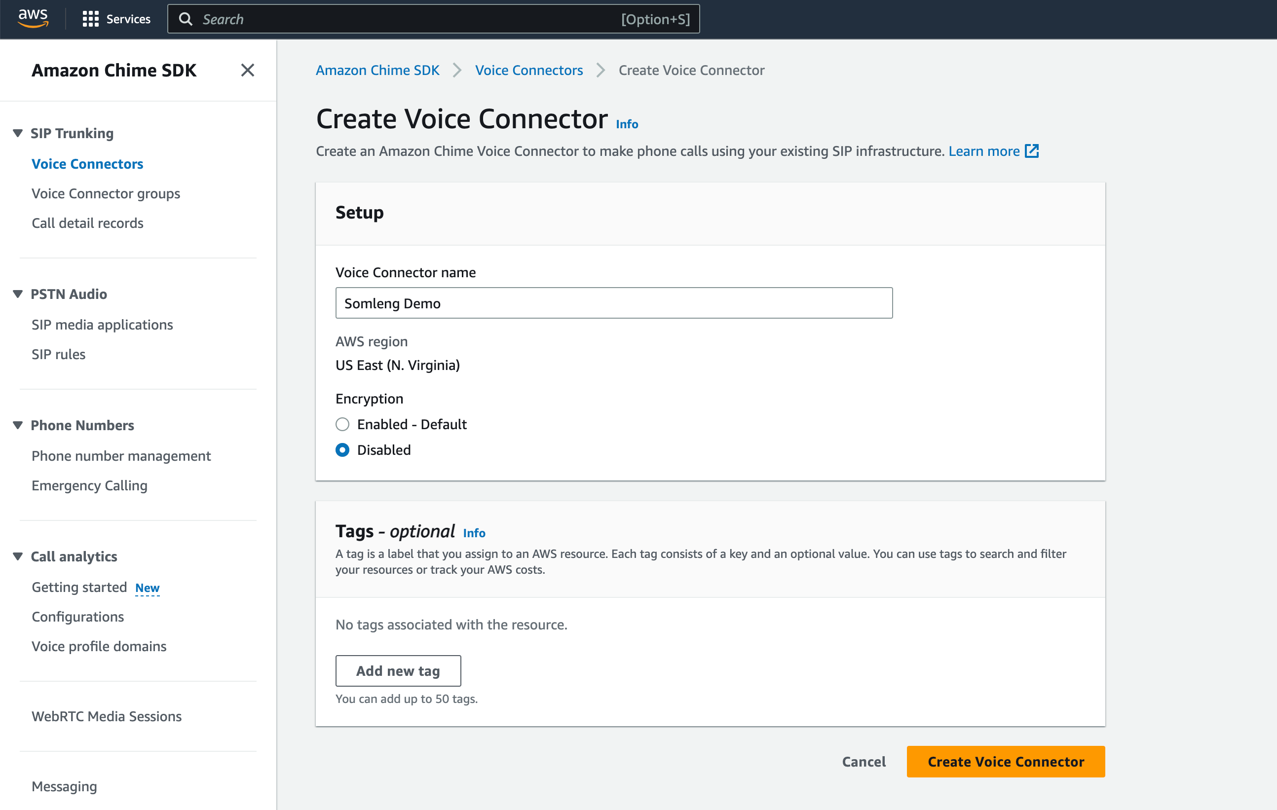Collapse the SIP Trunking section
This screenshot has height=810, width=1277.
click(18, 133)
